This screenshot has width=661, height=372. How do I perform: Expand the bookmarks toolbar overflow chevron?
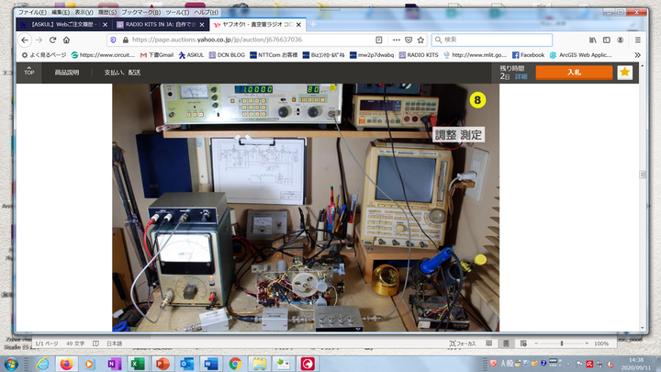tap(647, 55)
